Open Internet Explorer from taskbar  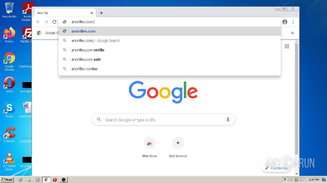[20, 180]
